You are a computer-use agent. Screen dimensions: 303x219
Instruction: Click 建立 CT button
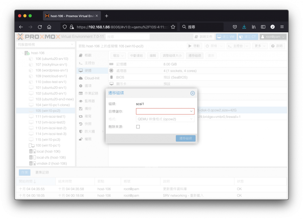point(248,37)
